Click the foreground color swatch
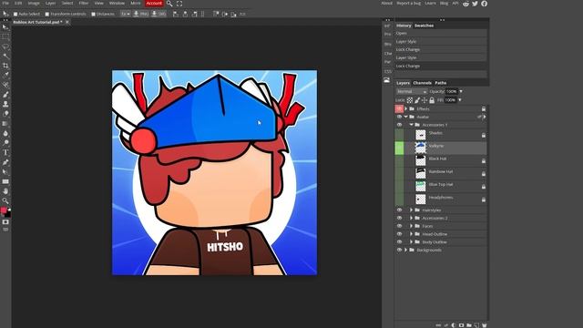Image resolution: width=583 pixels, height=328 pixels. [4, 210]
